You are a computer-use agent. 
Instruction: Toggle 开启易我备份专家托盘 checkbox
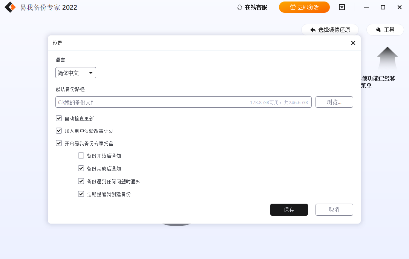(59, 143)
